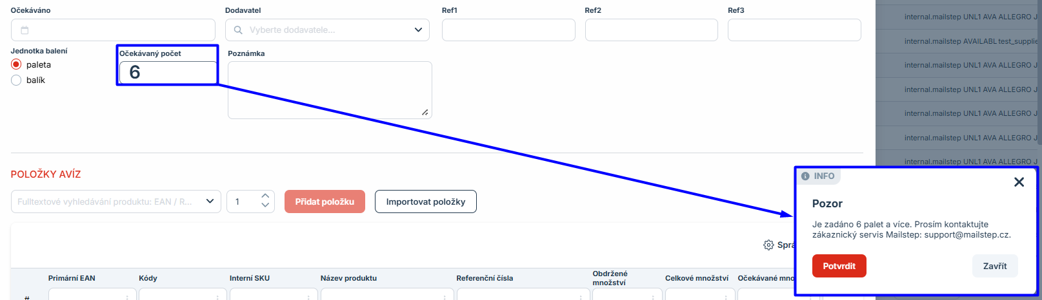Click the calendar icon in Očekáváno field

tap(25, 30)
